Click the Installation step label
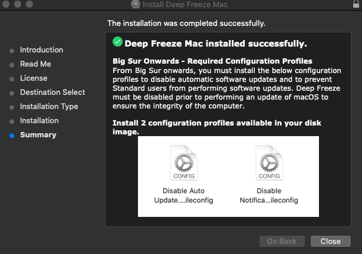Viewport: 362px width, 254px height. click(39, 121)
